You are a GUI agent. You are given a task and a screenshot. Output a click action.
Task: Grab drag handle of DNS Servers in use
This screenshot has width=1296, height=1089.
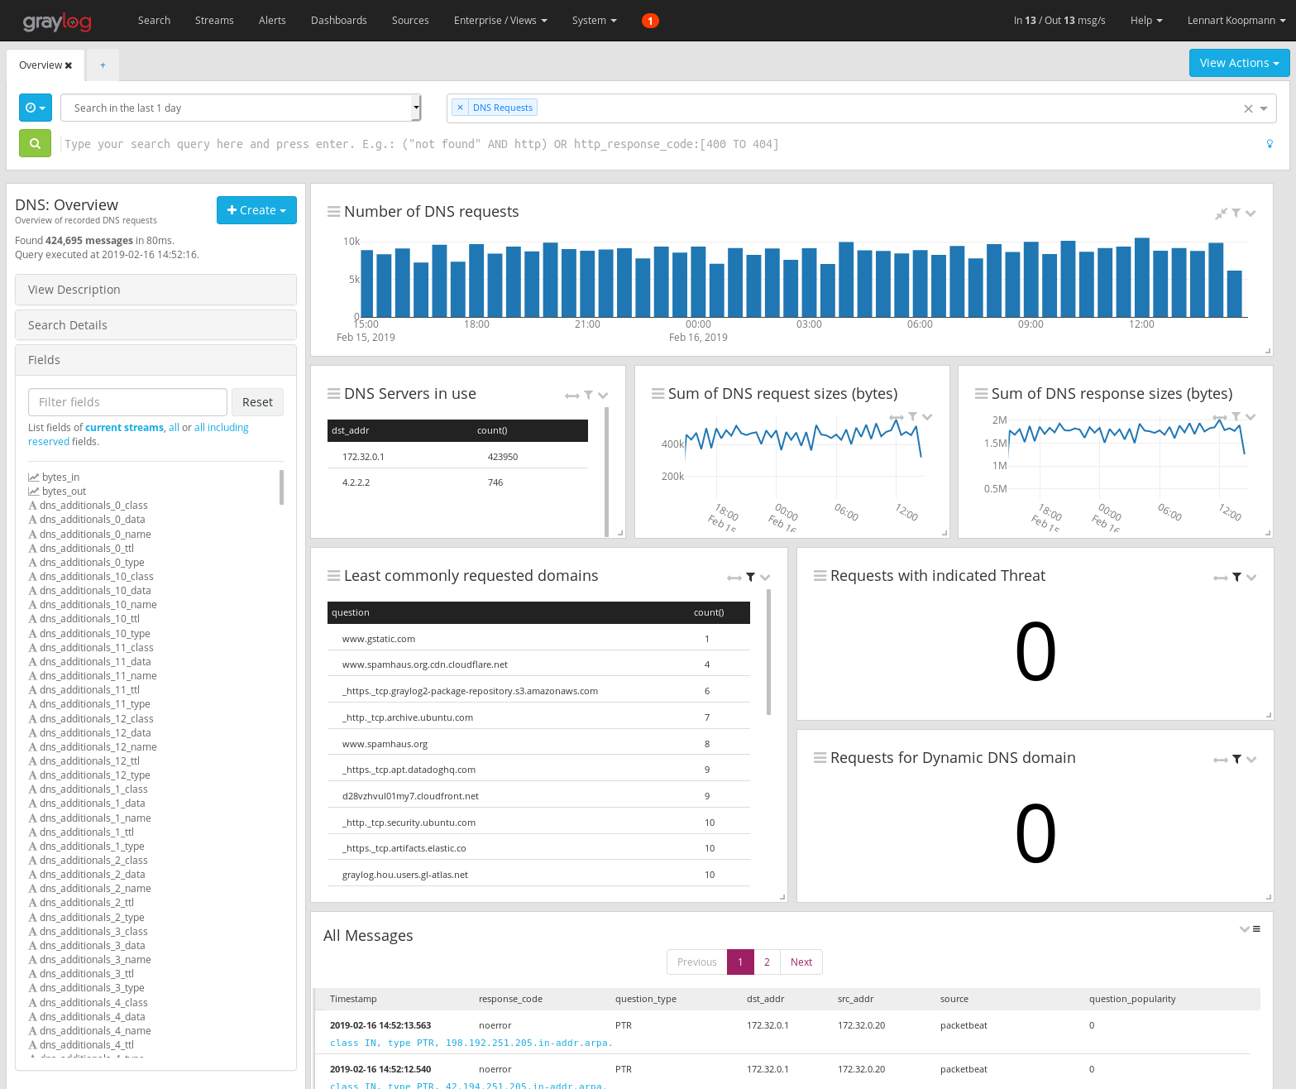[x=334, y=394]
